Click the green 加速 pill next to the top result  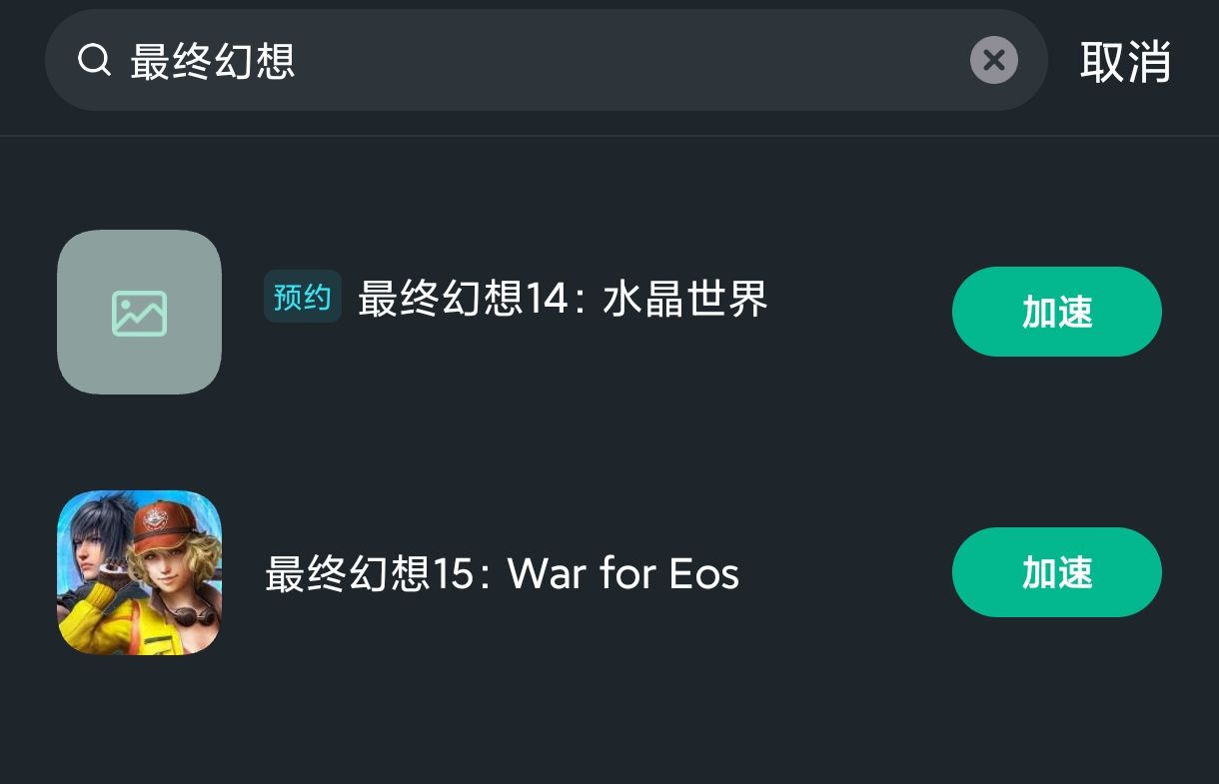(1056, 312)
